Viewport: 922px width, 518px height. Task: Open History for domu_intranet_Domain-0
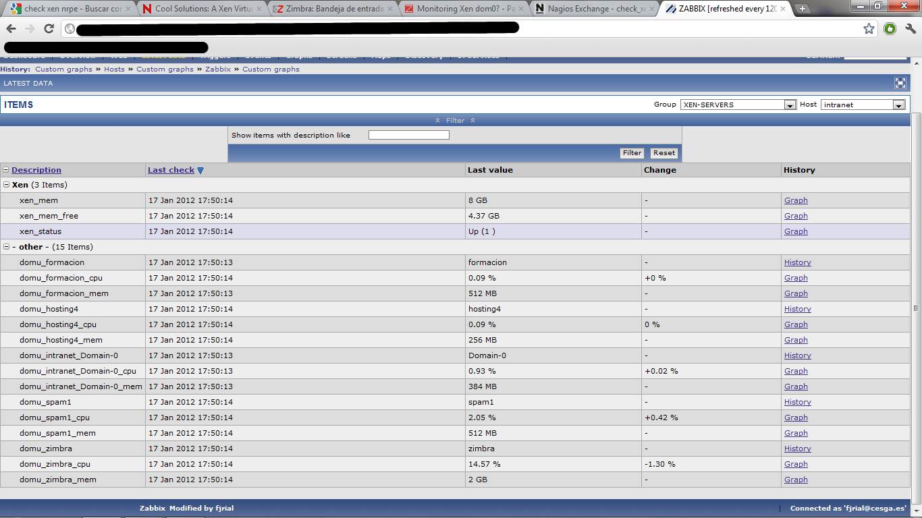tap(798, 355)
